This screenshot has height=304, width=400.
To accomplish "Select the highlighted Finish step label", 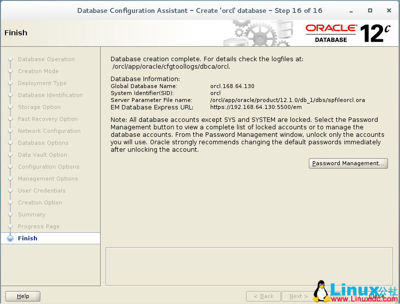I will (27, 238).
